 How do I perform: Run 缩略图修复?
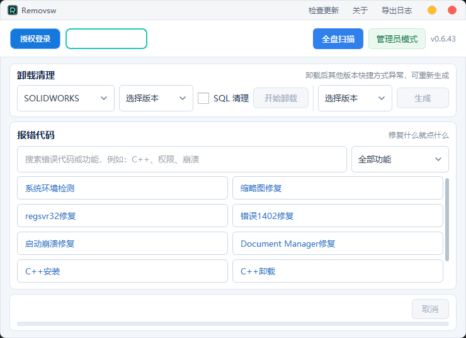[338, 188]
